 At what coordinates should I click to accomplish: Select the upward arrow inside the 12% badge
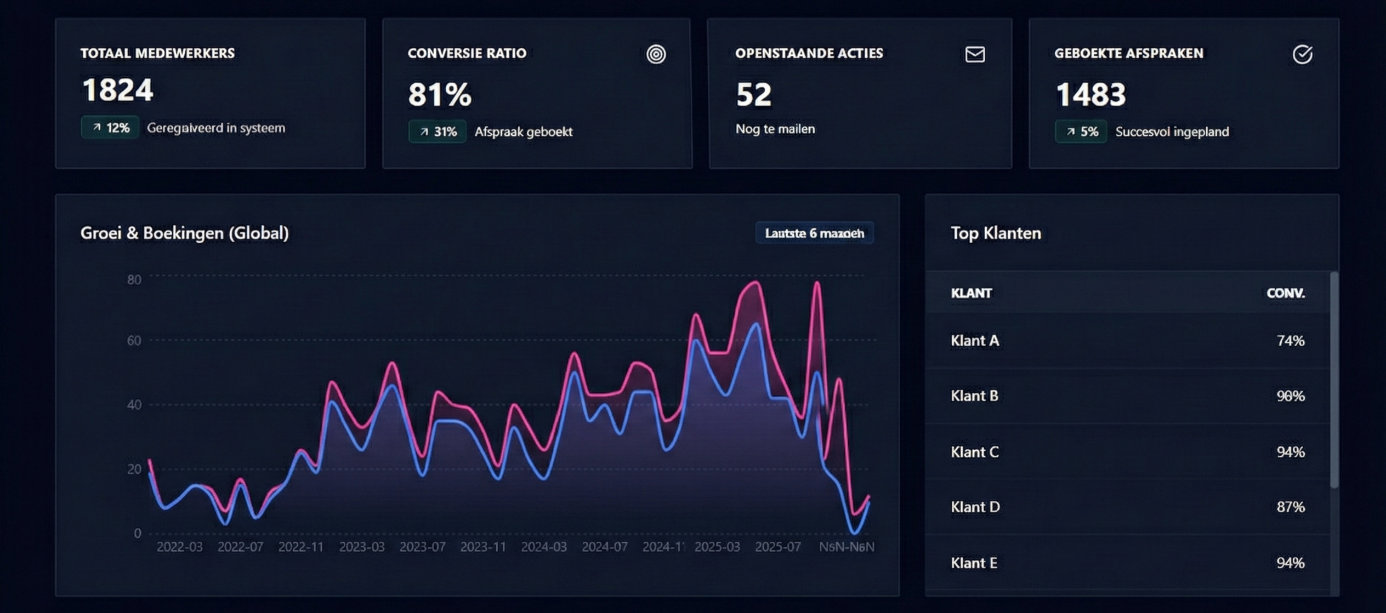pos(96,127)
